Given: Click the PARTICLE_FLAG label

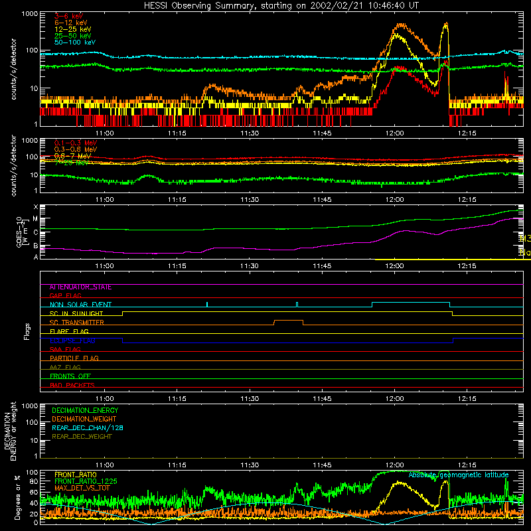Looking at the screenshot, I should (74, 358).
